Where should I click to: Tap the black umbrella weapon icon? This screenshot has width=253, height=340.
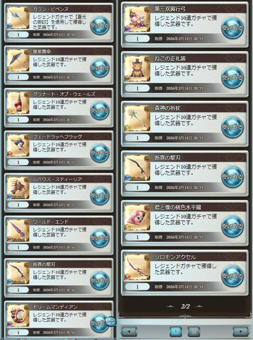(x=18, y=60)
